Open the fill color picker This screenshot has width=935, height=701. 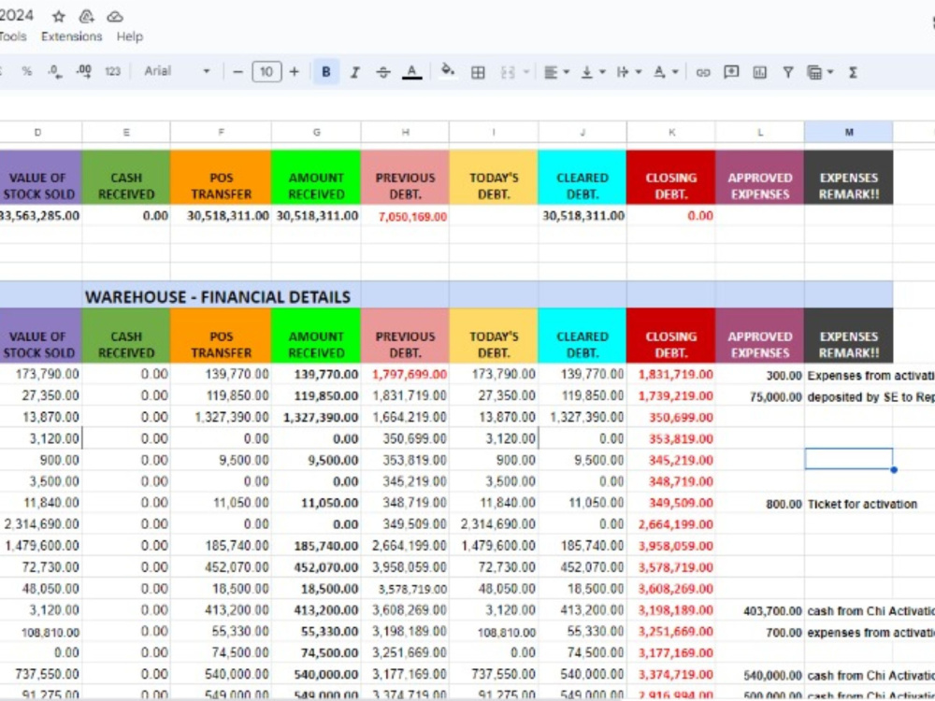(448, 71)
